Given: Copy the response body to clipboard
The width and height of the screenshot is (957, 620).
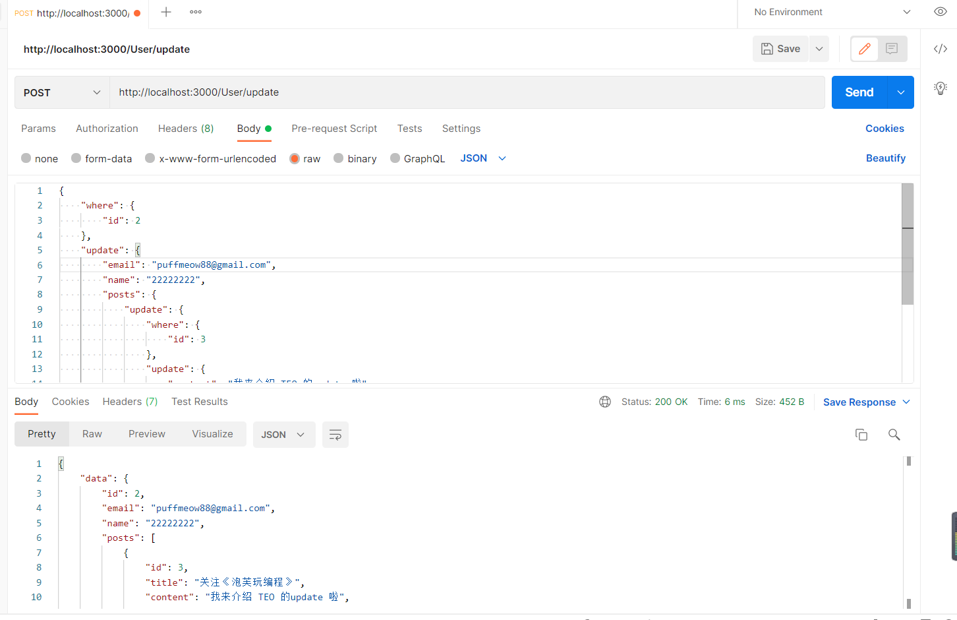Looking at the screenshot, I should pyautogui.click(x=861, y=435).
